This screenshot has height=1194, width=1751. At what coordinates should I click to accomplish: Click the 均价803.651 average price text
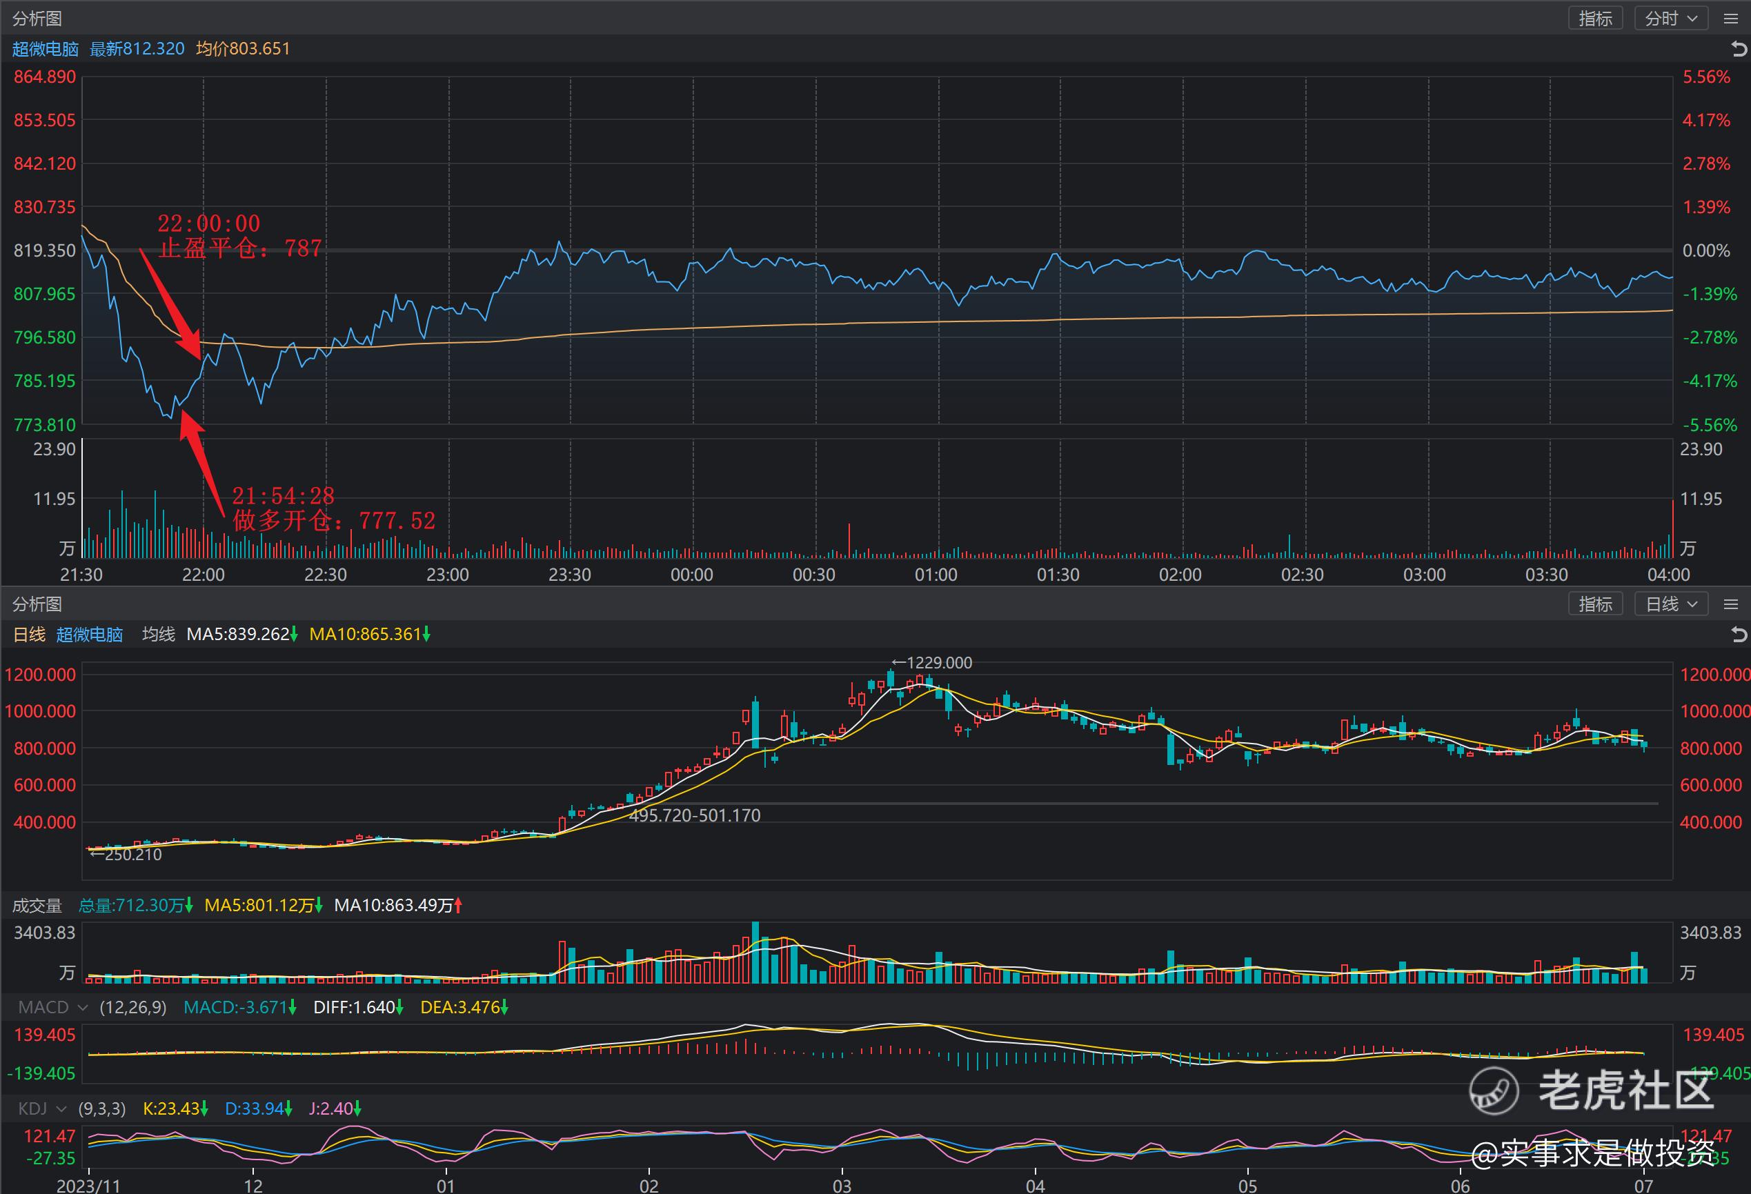point(243,49)
